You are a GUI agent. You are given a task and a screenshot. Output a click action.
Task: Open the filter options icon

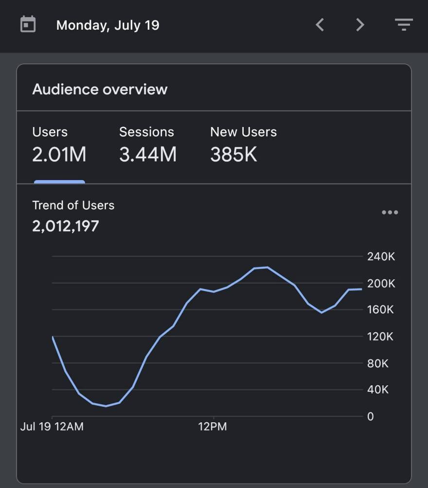click(x=403, y=25)
